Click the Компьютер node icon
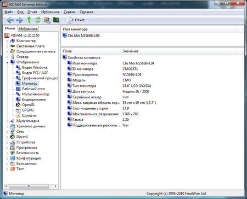The height and width of the screenshot is (199, 247). (x=13, y=40)
